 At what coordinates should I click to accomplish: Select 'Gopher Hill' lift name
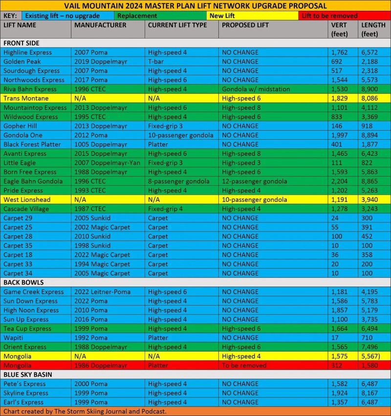(x=20, y=126)
